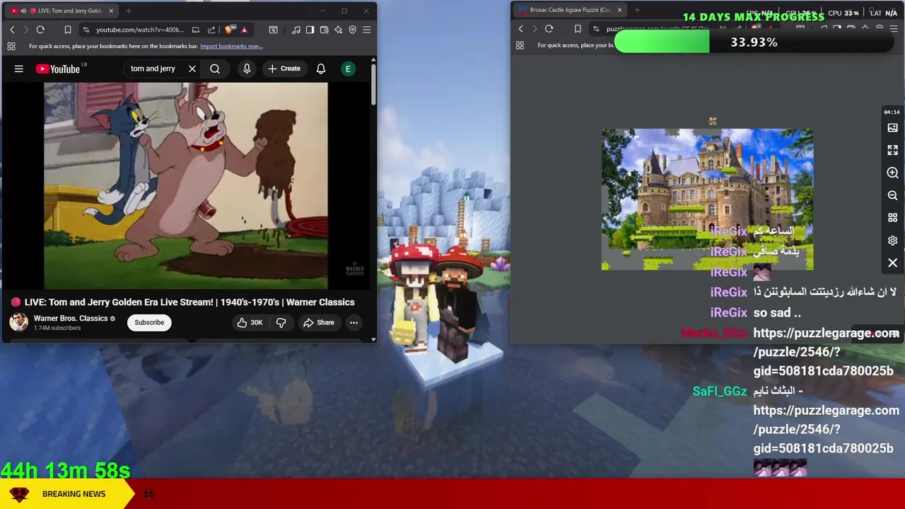Open a new tab in YouTube window
Image resolution: width=905 pixels, height=509 pixels.
(x=128, y=11)
